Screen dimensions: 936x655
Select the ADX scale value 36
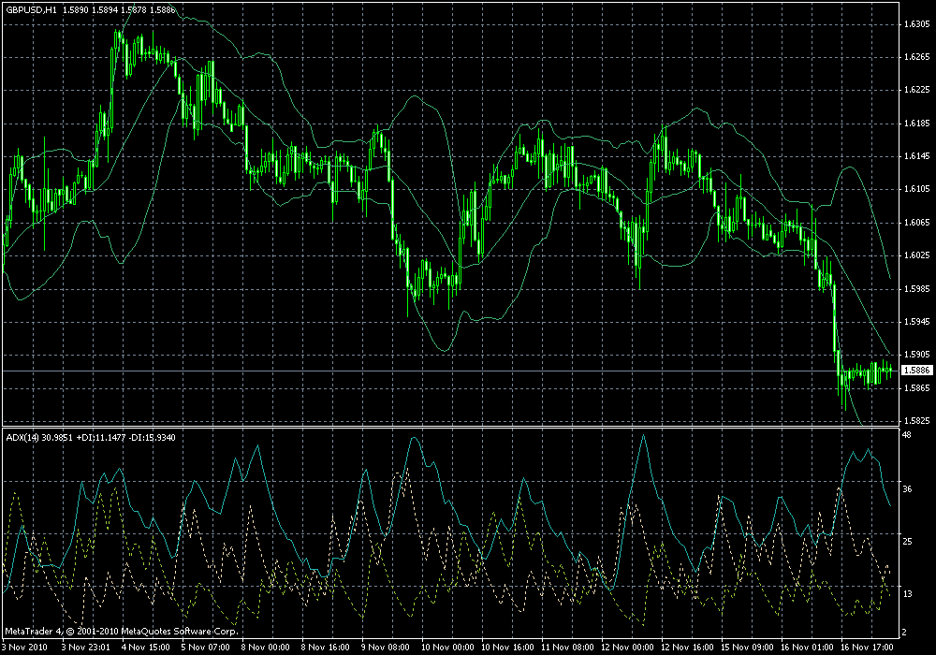[907, 489]
